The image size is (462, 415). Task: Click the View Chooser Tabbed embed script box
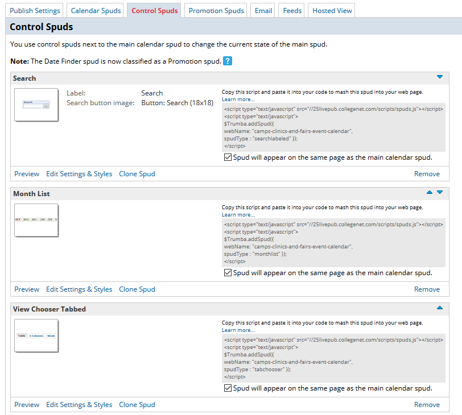pyautogui.click(x=333, y=358)
